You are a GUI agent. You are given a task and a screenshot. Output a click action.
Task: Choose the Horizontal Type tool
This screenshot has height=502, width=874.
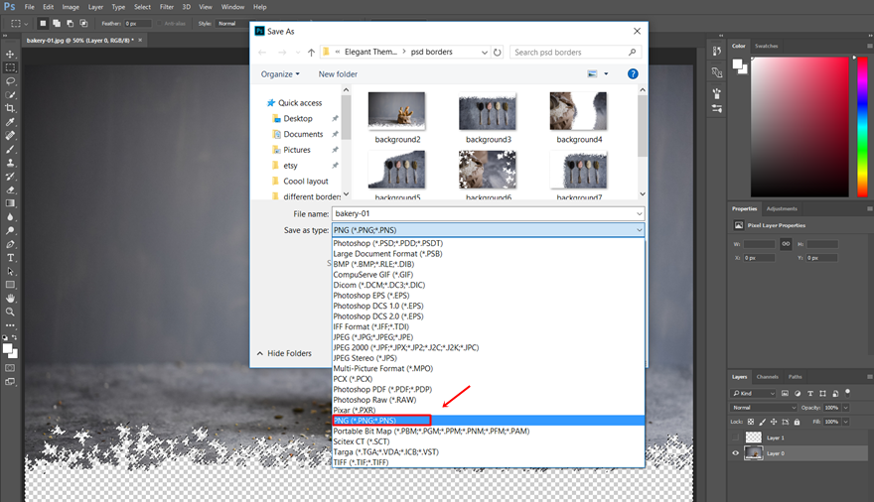(10, 258)
